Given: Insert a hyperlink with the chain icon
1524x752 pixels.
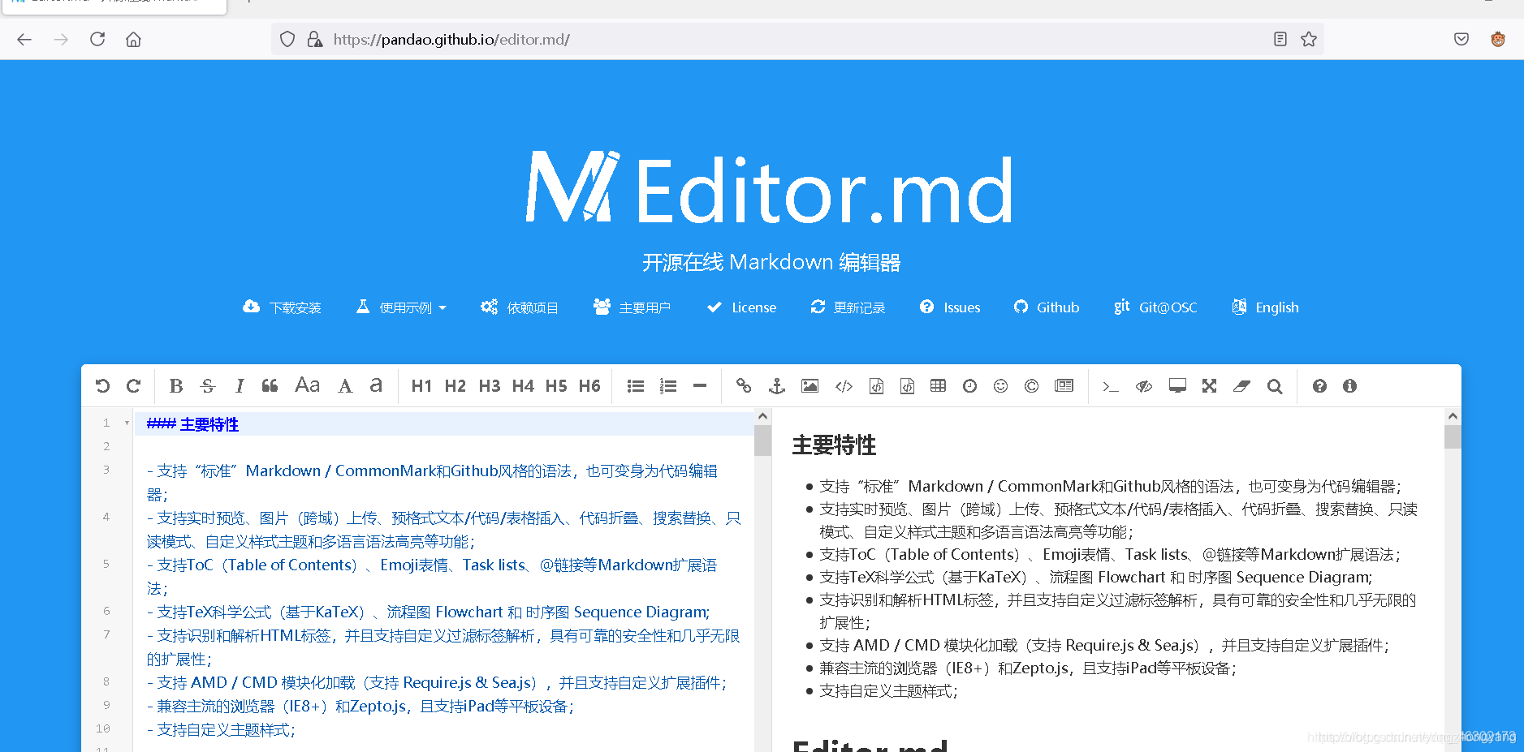Looking at the screenshot, I should [x=744, y=386].
